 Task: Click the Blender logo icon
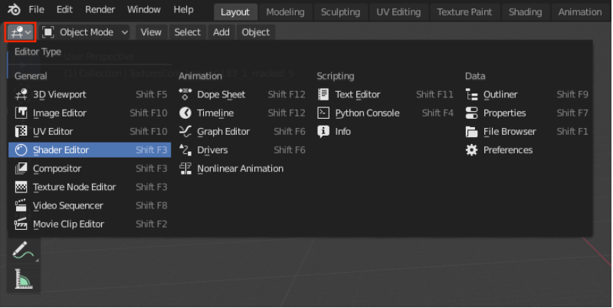coord(14,10)
